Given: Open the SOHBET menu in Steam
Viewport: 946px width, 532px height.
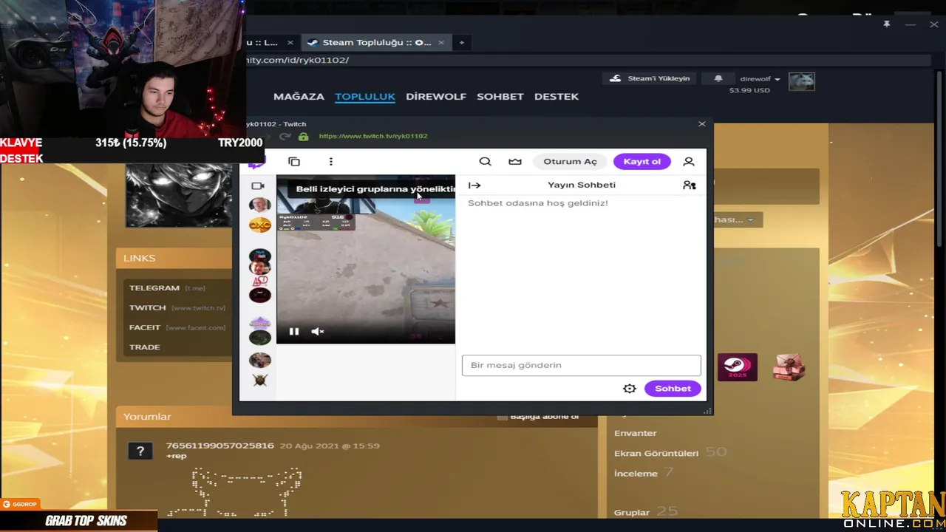Looking at the screenshot, I should point(500,97).
